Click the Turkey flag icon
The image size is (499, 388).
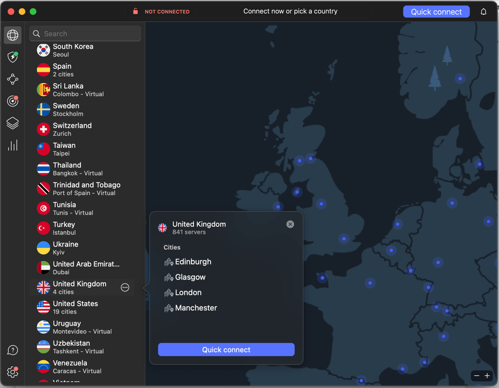pyautogui.click(x=43, y=228)
